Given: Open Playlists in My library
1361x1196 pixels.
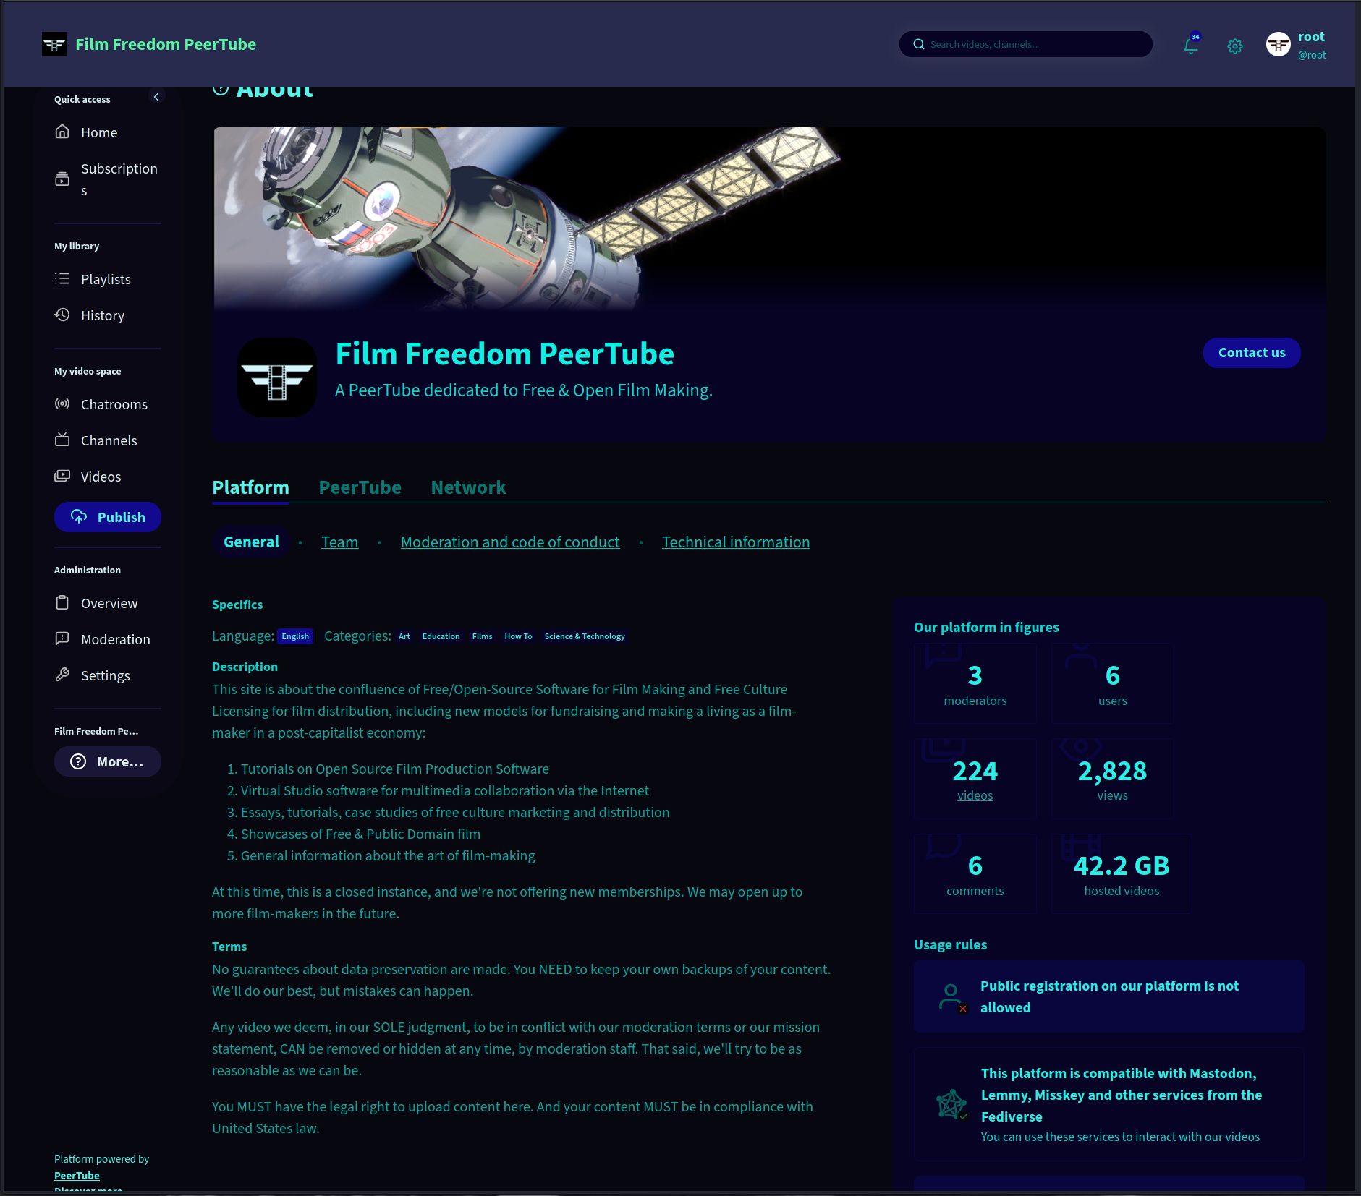Looking at the screenshot, I should [x=106, y=279].
